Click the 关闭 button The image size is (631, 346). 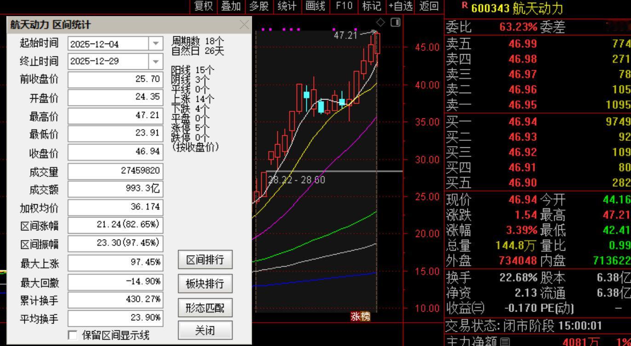(x=205, y=330)
